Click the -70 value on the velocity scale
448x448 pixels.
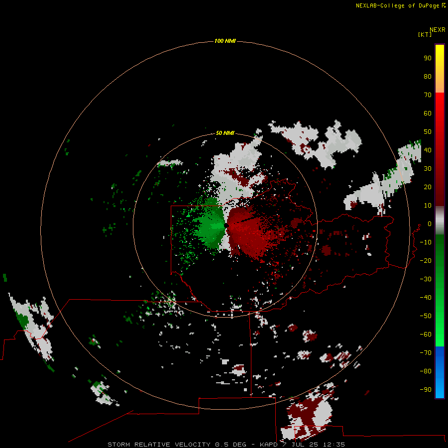tap(426, 352)
